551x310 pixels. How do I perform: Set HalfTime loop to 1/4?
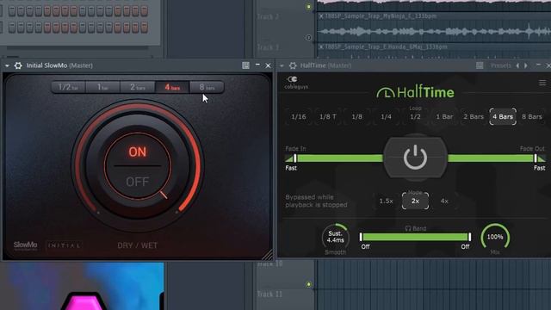pos(386,117)
